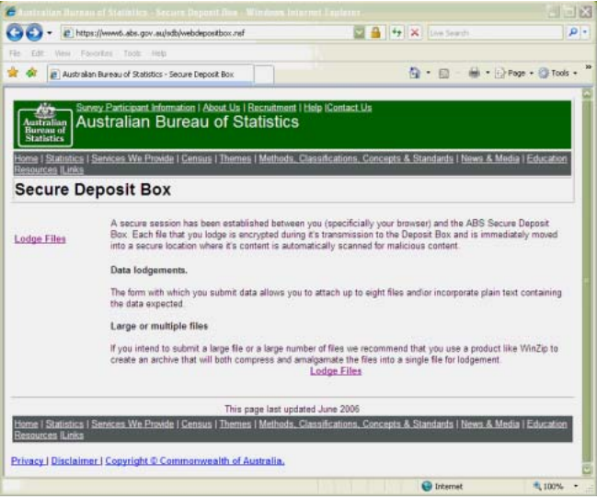
Task: Open Copyright Commonwealth of Australia link
Action: pos(195,461)
